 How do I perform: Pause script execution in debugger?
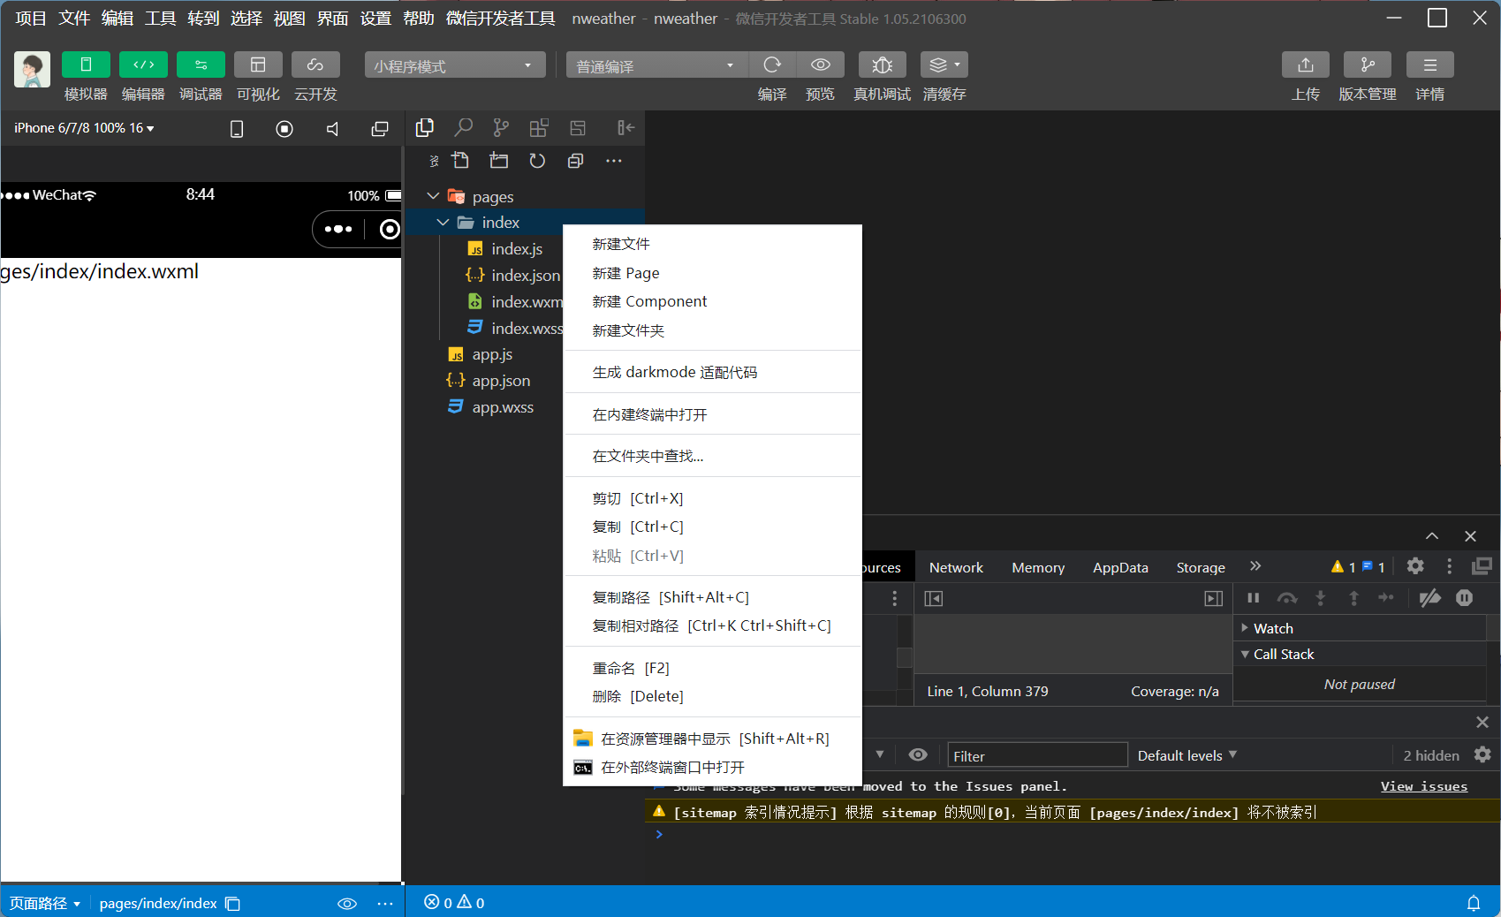point(1253,598)
